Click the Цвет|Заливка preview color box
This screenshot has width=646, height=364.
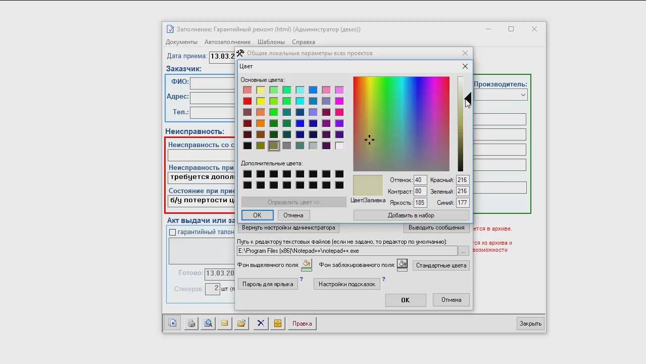point(368,185)
